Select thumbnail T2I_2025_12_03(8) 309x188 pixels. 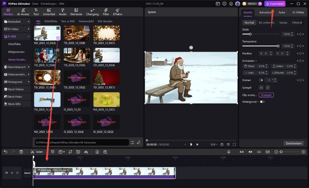(77, 33)
